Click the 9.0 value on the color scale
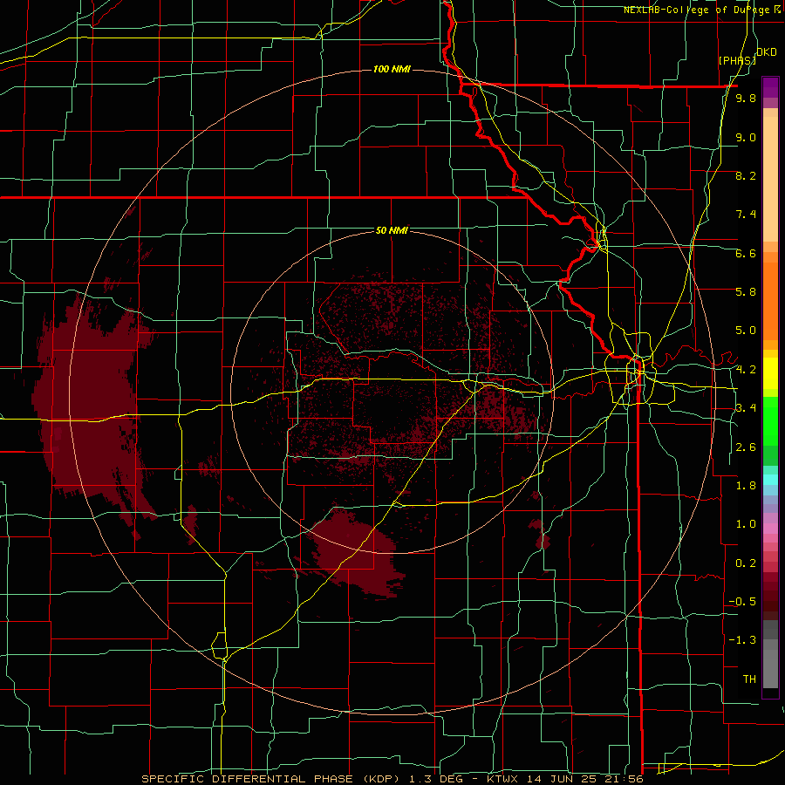 (746, 137)
